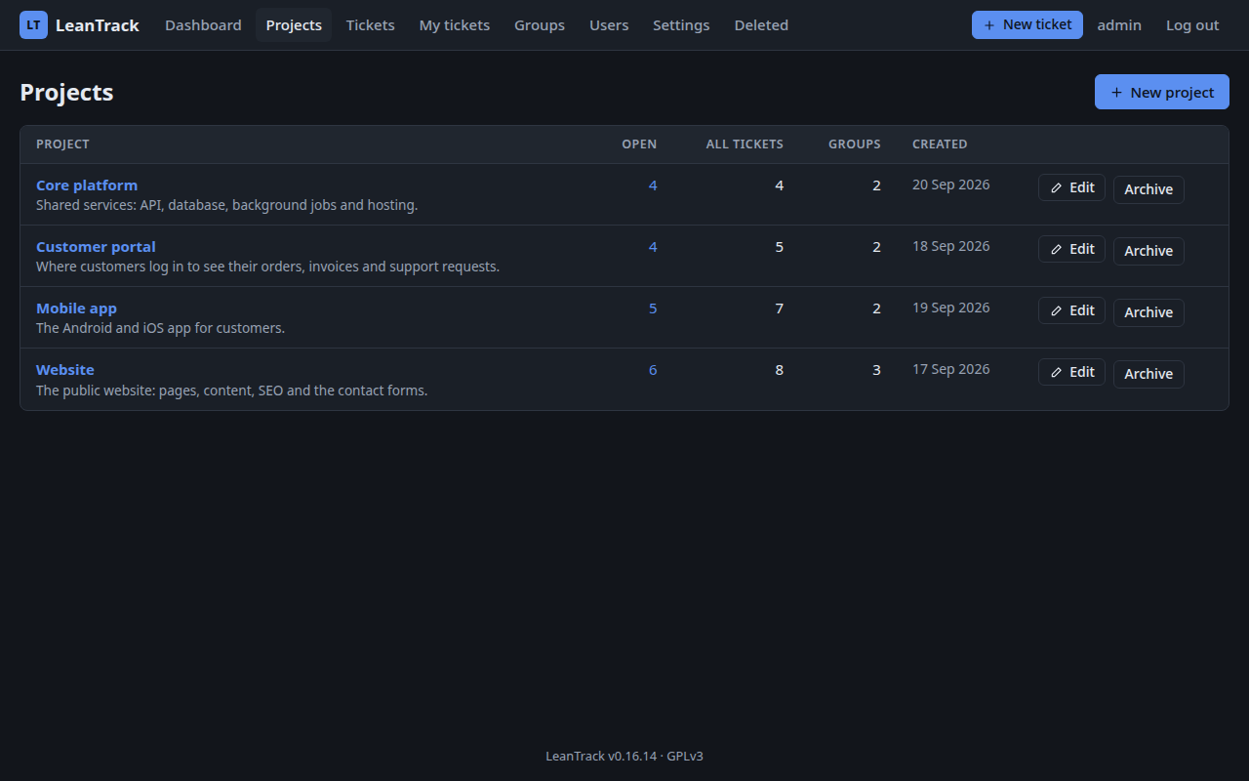This screenshot has width=1249, height=781.
Task: Open the Website project
Action: (65, 370)
